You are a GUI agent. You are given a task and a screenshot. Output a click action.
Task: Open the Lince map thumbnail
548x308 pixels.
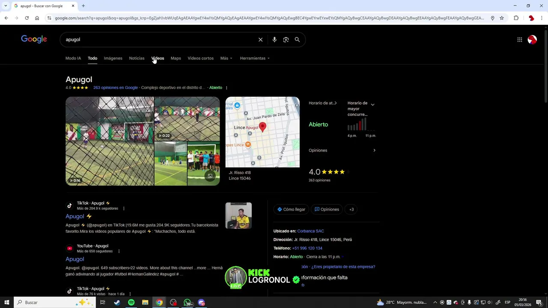tap(262, 132)
